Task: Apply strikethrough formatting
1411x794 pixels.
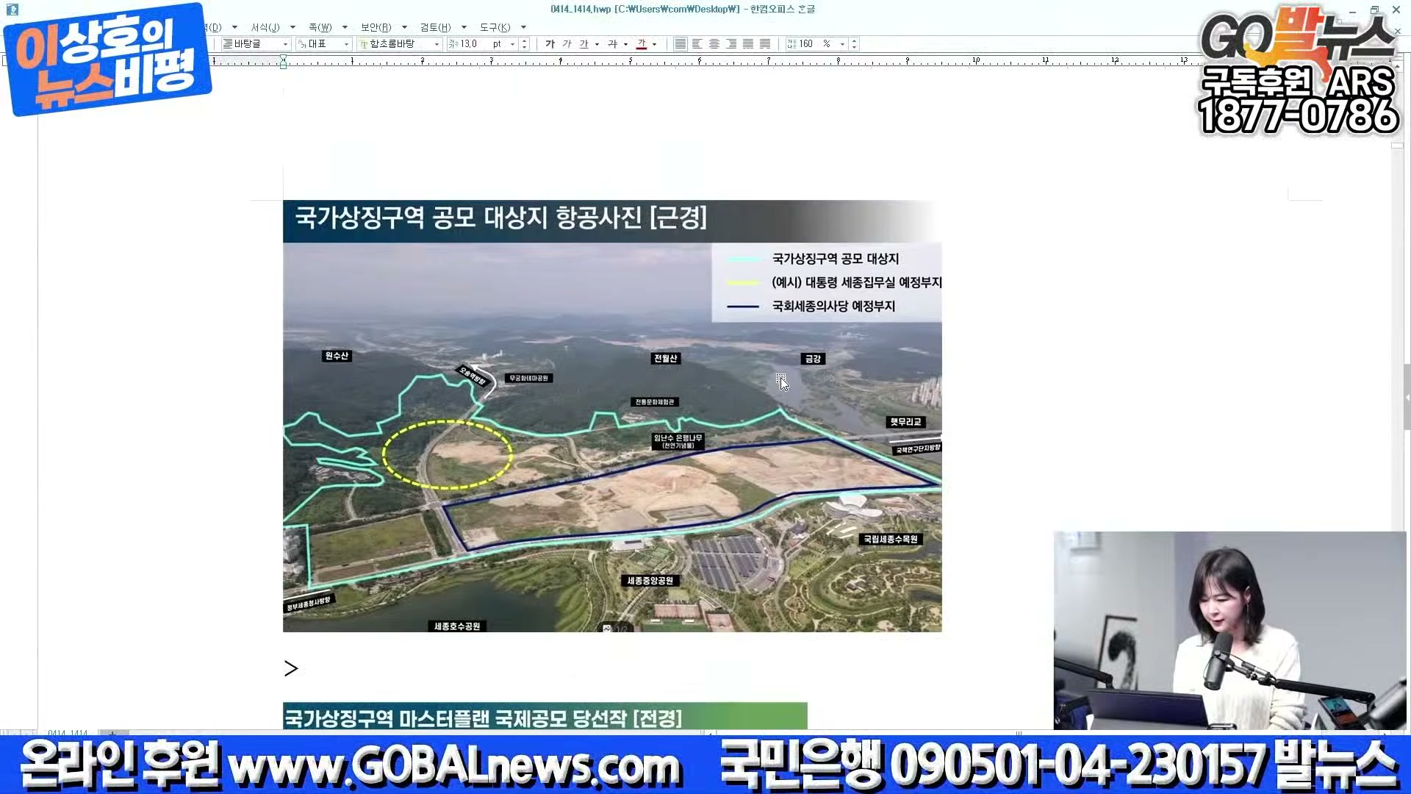Action: [x=612, y=44]
